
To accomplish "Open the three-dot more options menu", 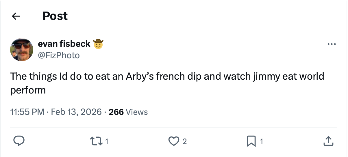I will point(332,44).
